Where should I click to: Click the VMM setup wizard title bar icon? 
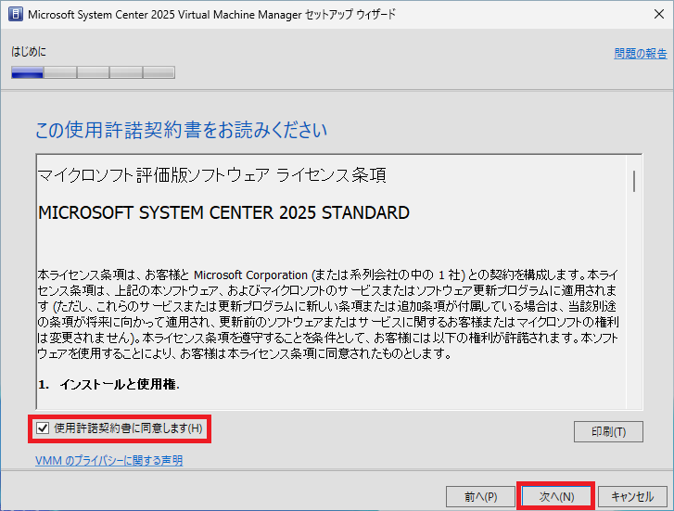point(16,14)
